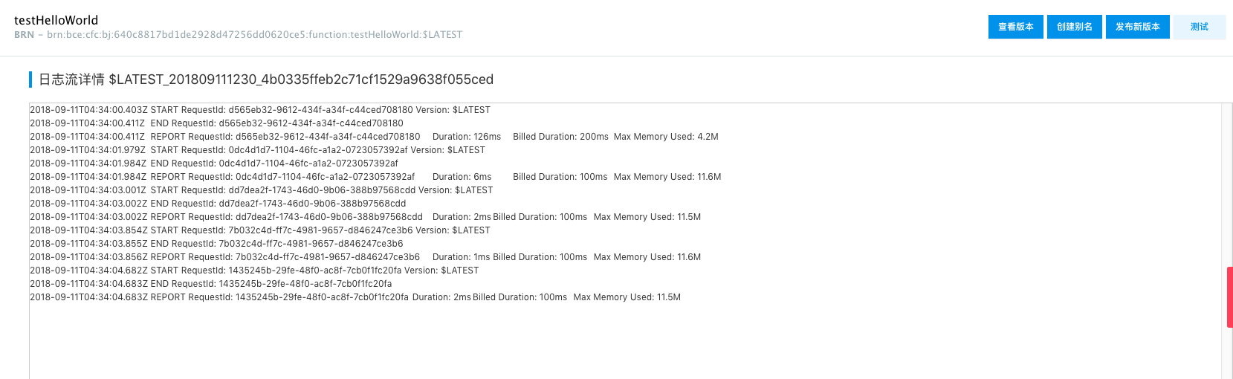Select the REPORT line with Duration 1ms
This screenshot has width=1233, height=379.
(366, 257)
